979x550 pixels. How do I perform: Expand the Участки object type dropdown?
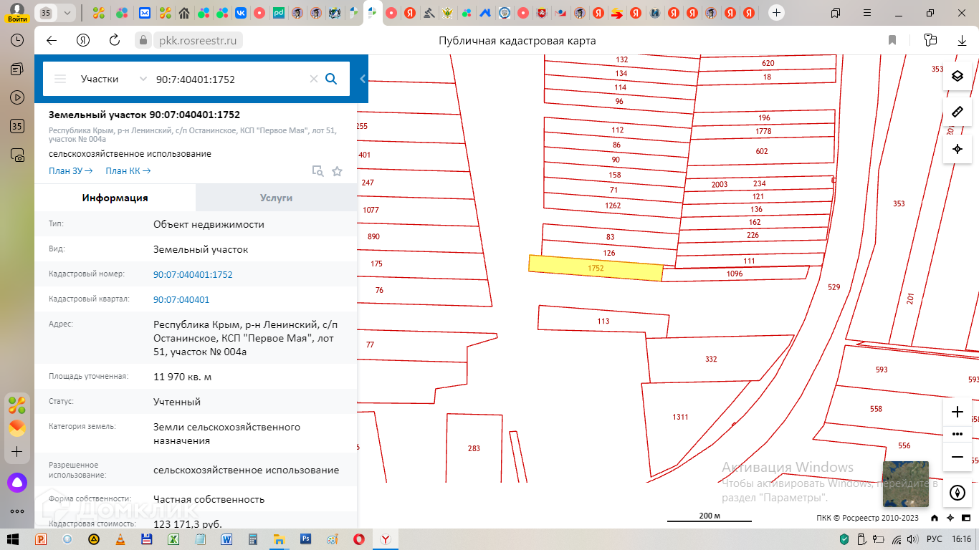point(142,79)
